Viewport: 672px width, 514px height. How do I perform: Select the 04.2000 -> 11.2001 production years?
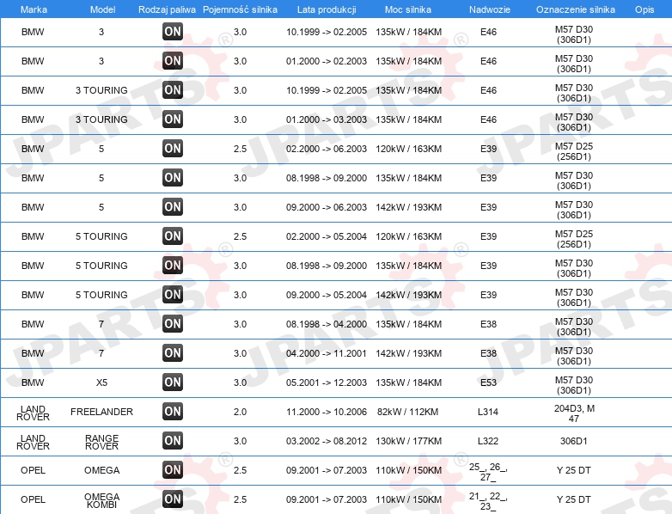327,353
